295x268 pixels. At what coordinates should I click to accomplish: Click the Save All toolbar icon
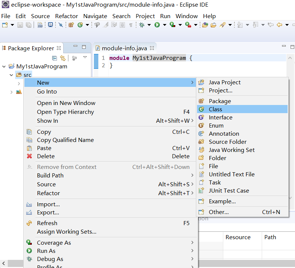tap(28, 25)
